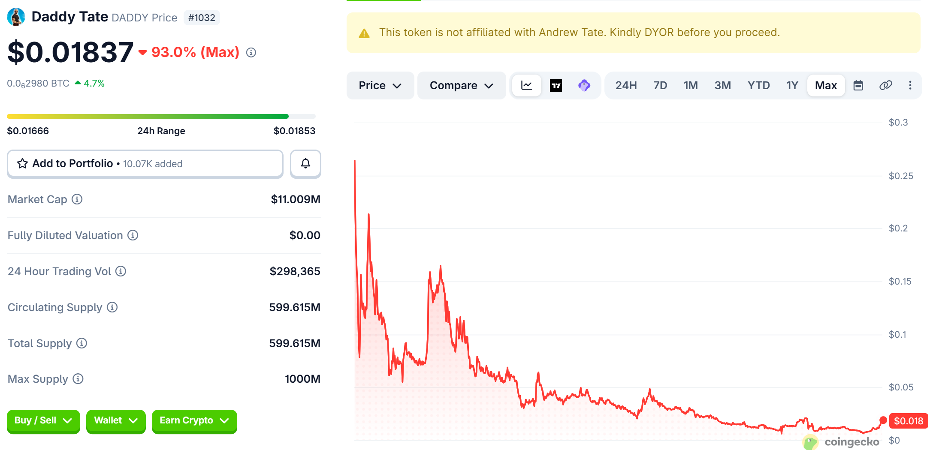The image size is (930, 450).
Task: Open the Buy / Sell dropdown
Action: click(43, 421)
